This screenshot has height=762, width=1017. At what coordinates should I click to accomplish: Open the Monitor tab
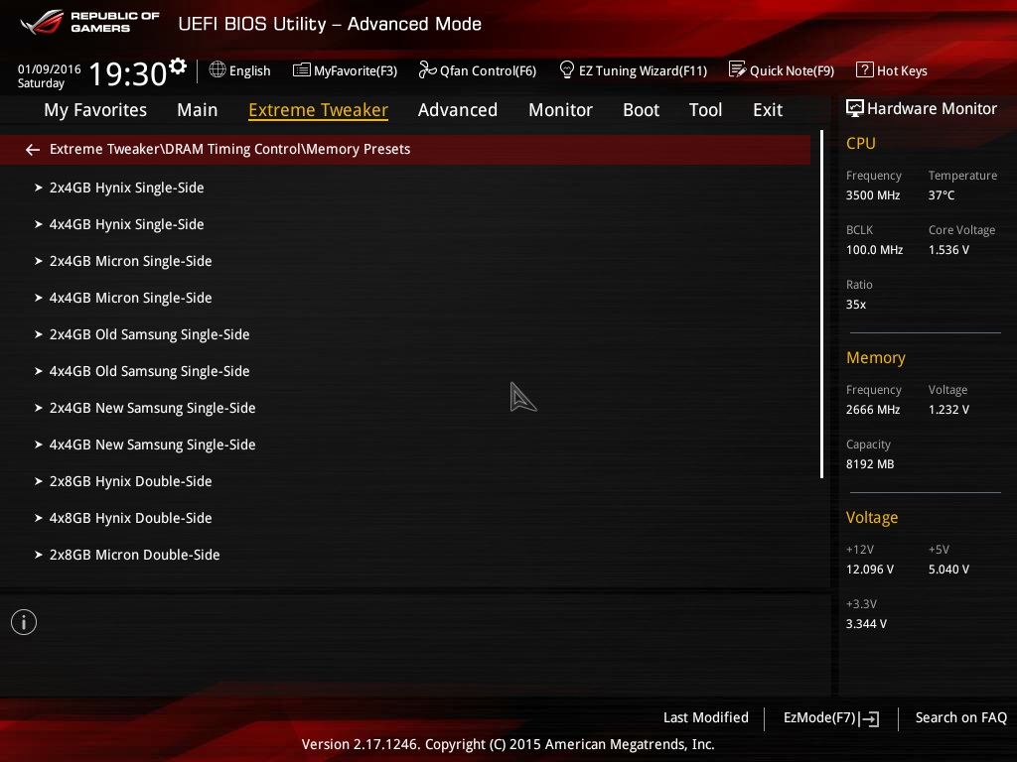[560, 110]
